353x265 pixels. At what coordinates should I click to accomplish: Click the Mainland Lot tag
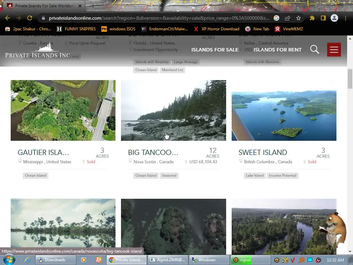(172, 70)
